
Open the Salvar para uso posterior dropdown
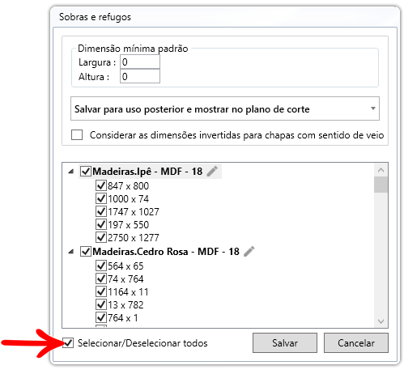[225, 108]
